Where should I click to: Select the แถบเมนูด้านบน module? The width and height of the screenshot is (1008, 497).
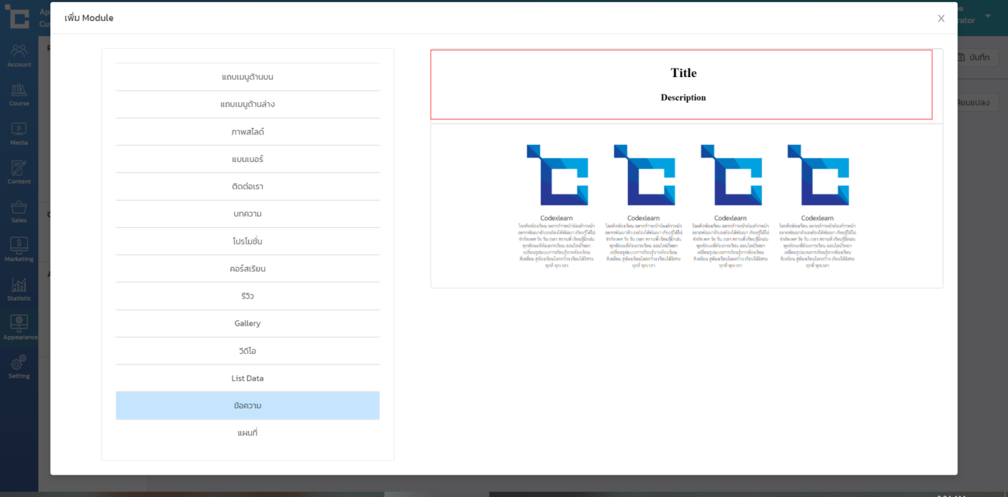point(248,77)
